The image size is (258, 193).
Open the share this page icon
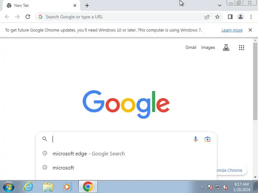207,17
